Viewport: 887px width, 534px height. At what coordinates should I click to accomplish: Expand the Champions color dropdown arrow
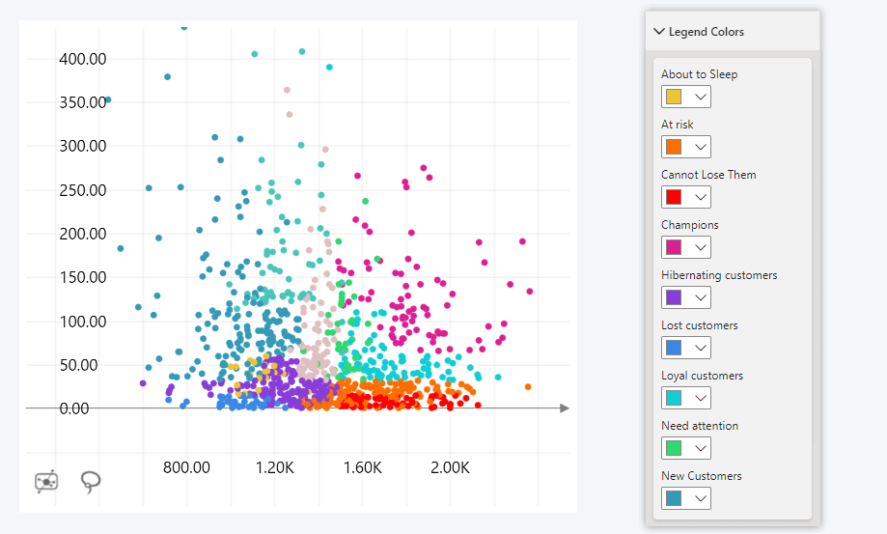[x=701, y=247]
